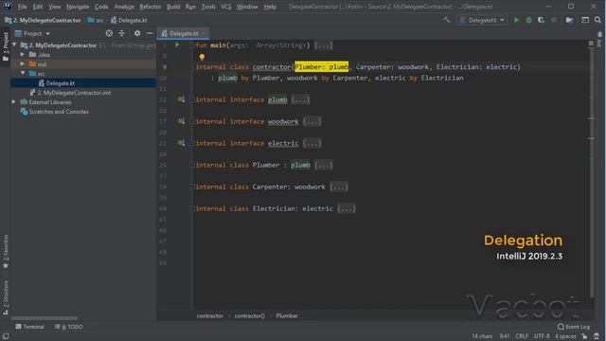Click the UTF-8 encoding setting
Viewport: 606px width, 341px height.
coord(542,336)
